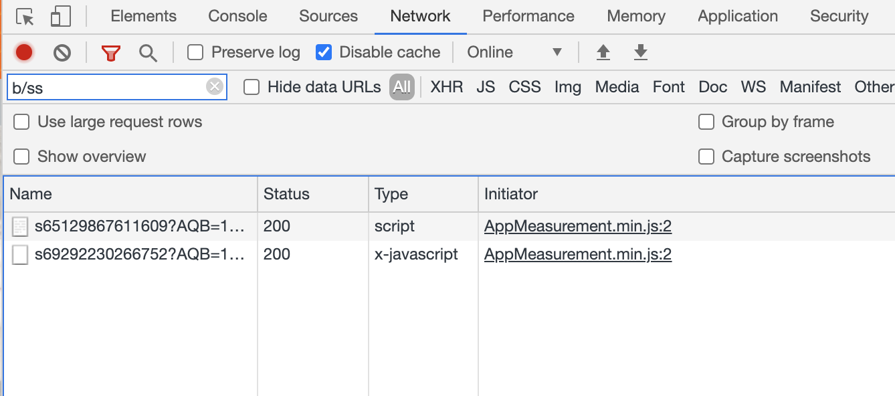The width and height of the screenshot is (895, 396).
Task: Open network search with the magnifier icon
Action: (148, 53)
